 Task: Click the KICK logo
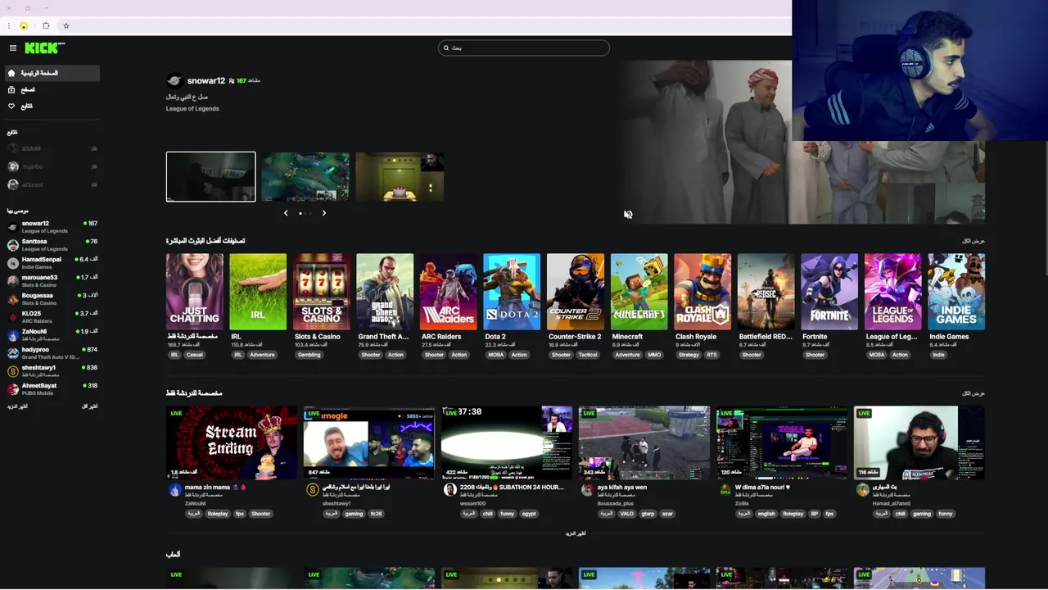pos(43,48)
